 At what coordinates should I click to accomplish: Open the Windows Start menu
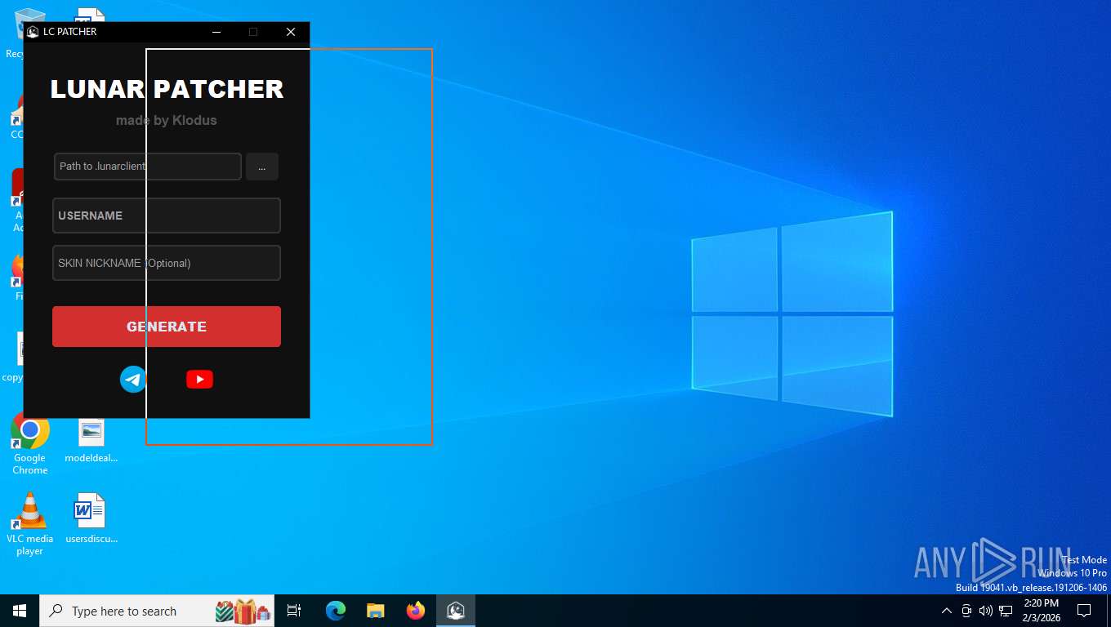coord(20,611)
